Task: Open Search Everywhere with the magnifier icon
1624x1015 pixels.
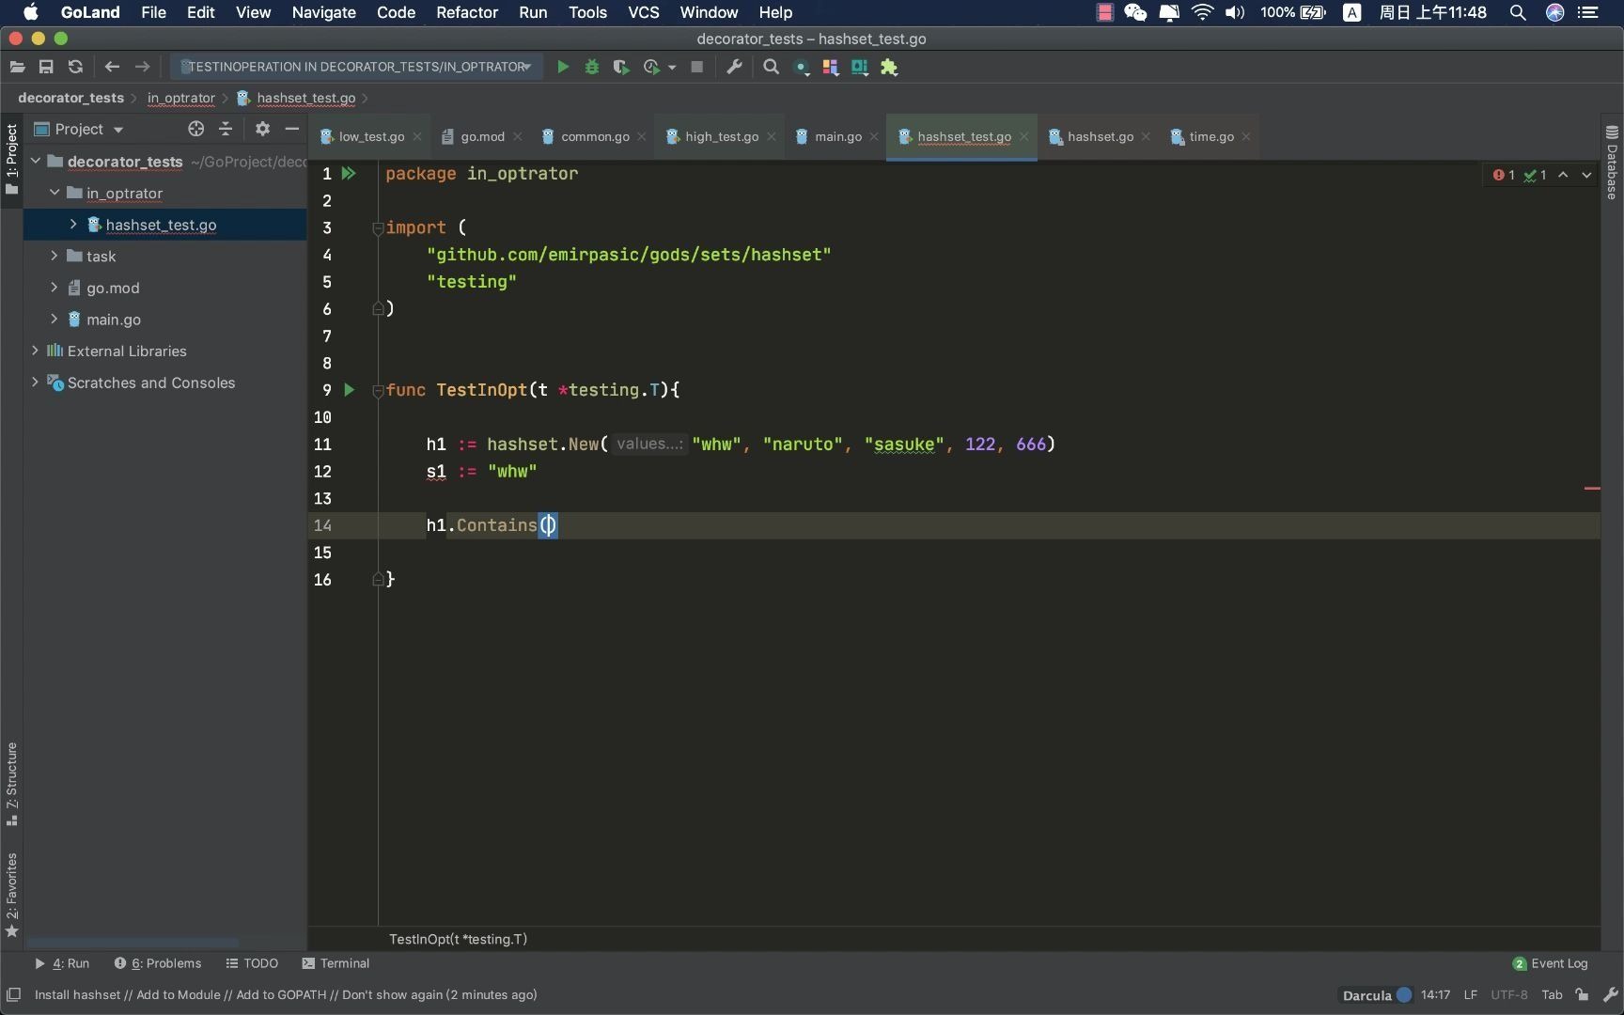Action: click(x=770, y=67)
